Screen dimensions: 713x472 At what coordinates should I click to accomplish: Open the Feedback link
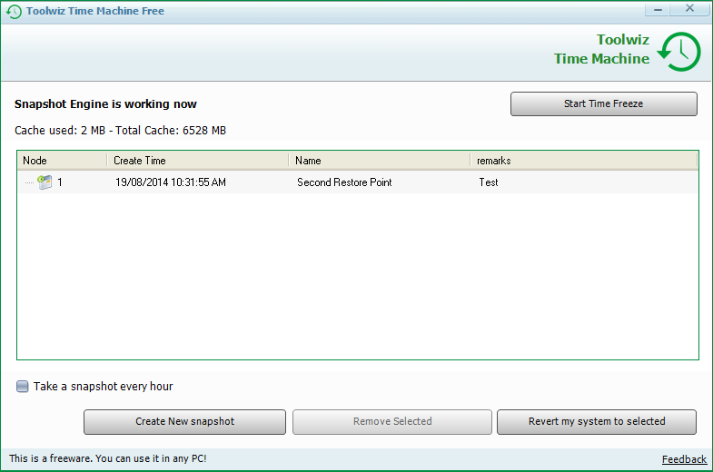684,459
